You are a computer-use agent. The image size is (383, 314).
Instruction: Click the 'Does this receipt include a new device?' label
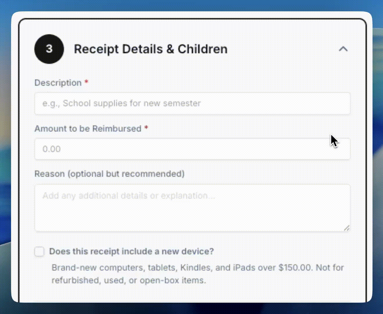click(x=131, y=251)
